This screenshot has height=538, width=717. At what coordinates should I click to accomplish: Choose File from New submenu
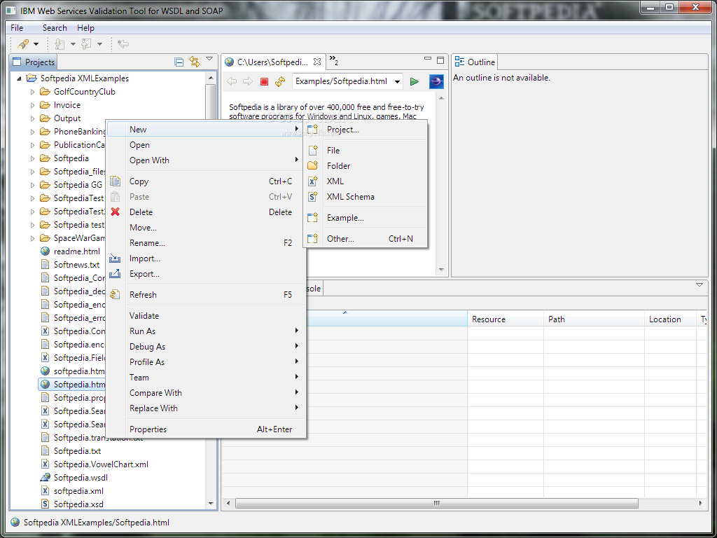coord(366,151)
